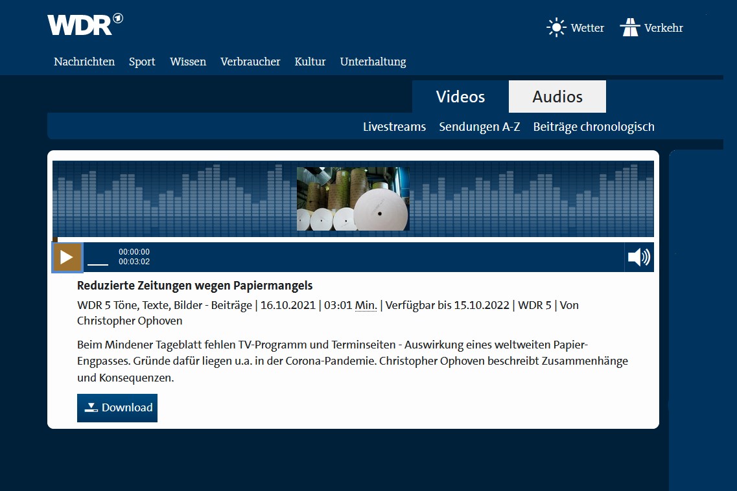
Task: Open the Livestreams link
Action: 394,127
